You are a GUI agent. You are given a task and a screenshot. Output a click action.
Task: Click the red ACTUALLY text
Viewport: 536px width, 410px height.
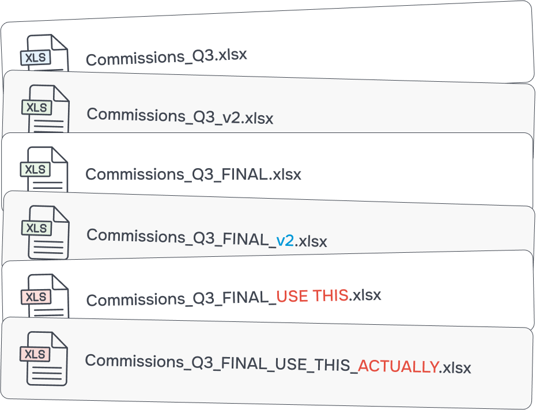(398, 366)
